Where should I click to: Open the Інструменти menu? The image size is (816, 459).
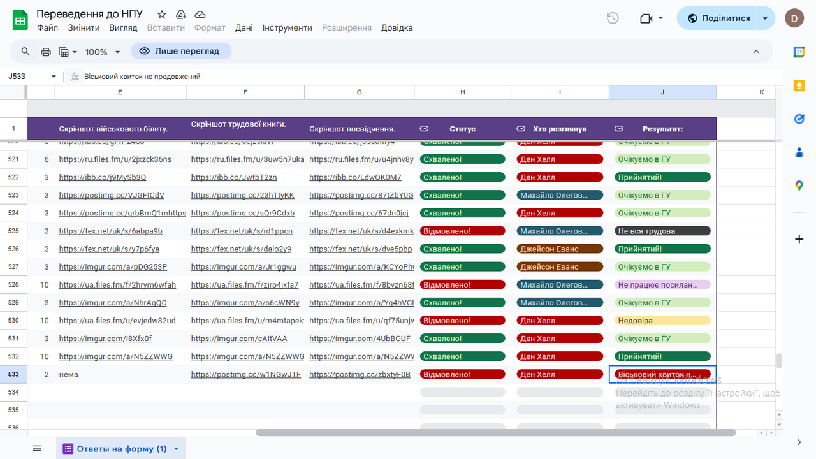287,28
